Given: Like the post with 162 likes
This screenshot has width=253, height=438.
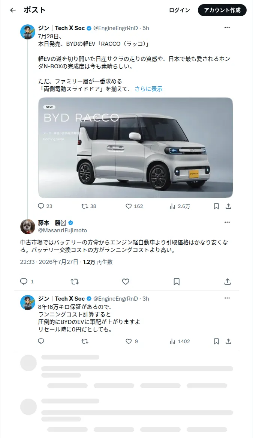Looking at the screenshot, I should (134, 206).
